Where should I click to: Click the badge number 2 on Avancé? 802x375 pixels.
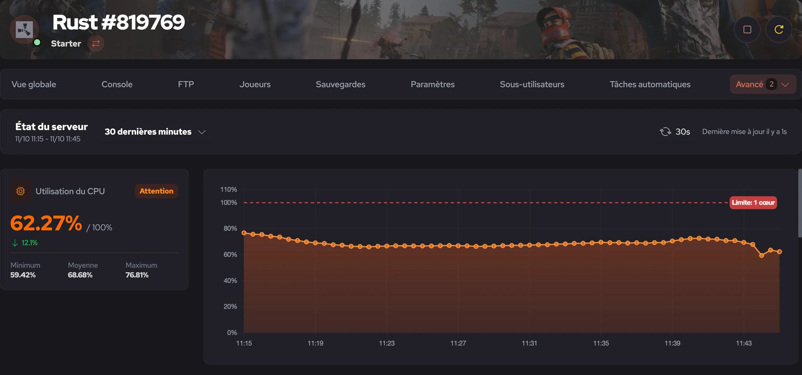[771, 84]
